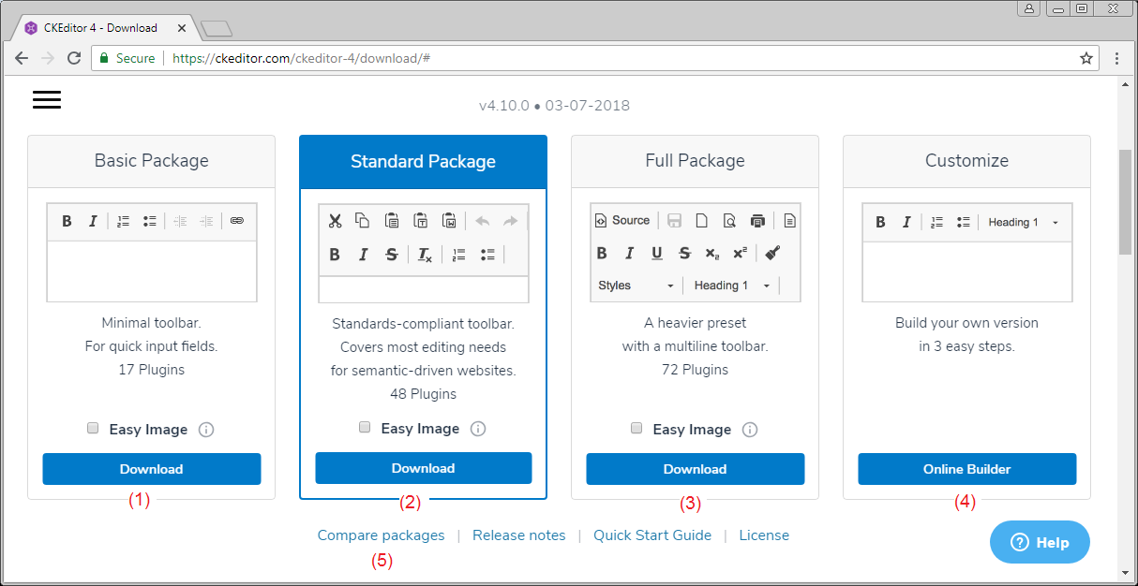Click Copy Formatting brush in Full Package preview
The width and height of the screenshot is (1138, 586).
pos(772,253)
